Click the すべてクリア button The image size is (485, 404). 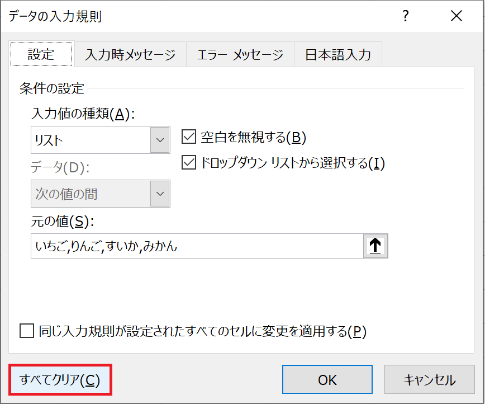pyautogui.click(x=60, y=379)
